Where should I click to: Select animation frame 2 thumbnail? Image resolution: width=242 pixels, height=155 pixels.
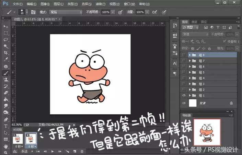tap(31, 139)
